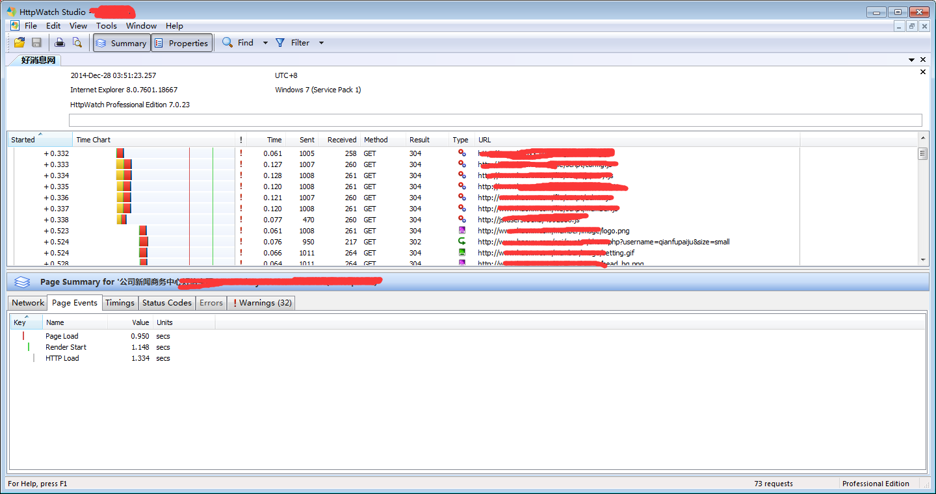Click the image type icon of the logo.png request

[x=462, y=231]
